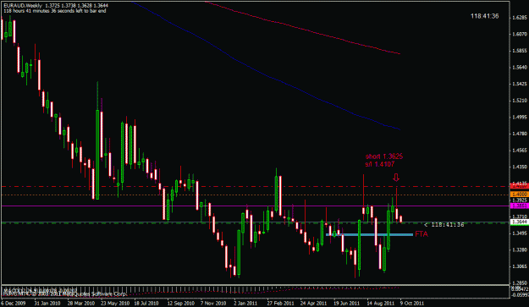Viewport: 529px width, 307px height.
Task: Click the '< 118:41:36' countdown beside the current price
Action: [444, 224]
